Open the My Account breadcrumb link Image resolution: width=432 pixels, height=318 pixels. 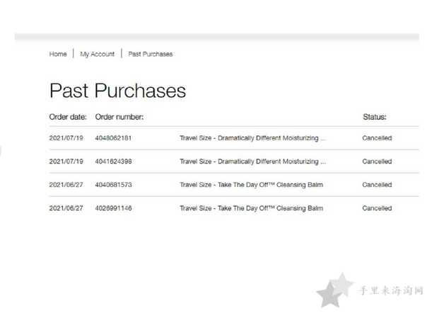(97, 54)
